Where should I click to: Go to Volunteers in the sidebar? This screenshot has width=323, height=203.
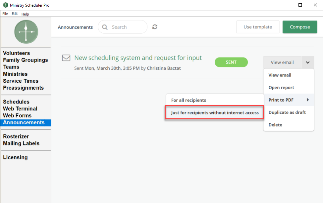point(17,53)
